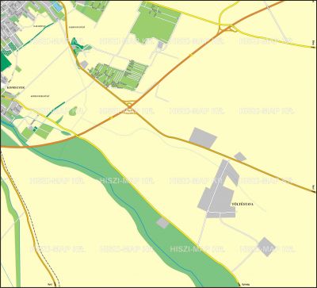Click the diamond-shaped grey area in southeast
Screen dimensions: 317x288
pos(266,247)
